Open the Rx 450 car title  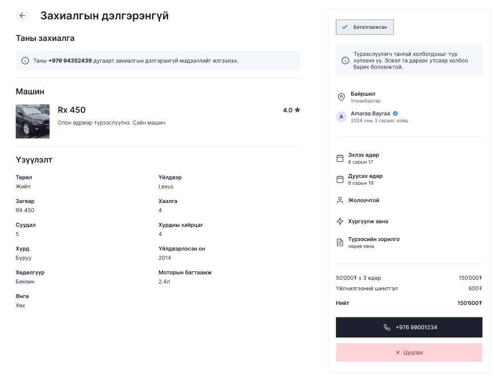click(72, 110)
